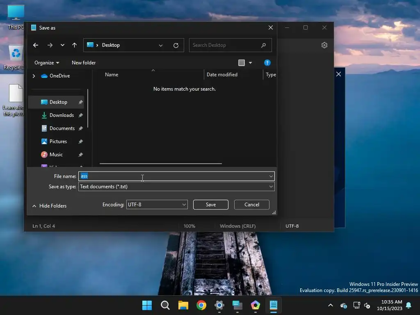Click Windows (CRLF) in Notepad status bar
420x315 pixels.
pos(238,226)
